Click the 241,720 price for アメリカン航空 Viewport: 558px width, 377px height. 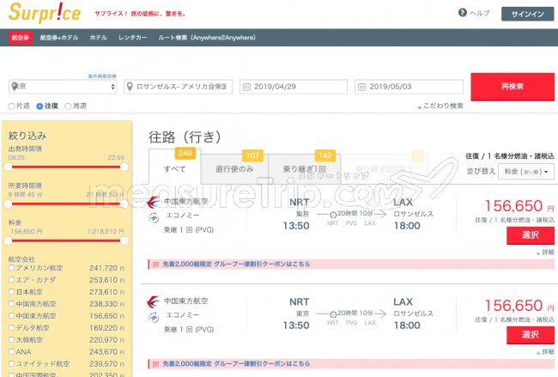[x=106, y=268]
